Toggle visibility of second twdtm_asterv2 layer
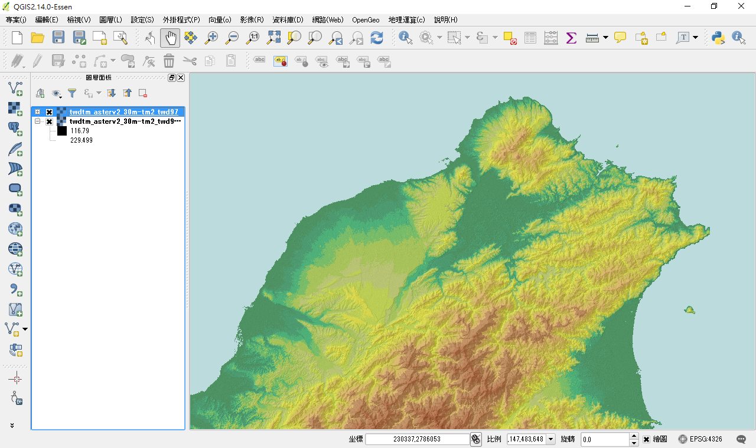Viewport: 756px width, 448px height. [x=50, y=121]
